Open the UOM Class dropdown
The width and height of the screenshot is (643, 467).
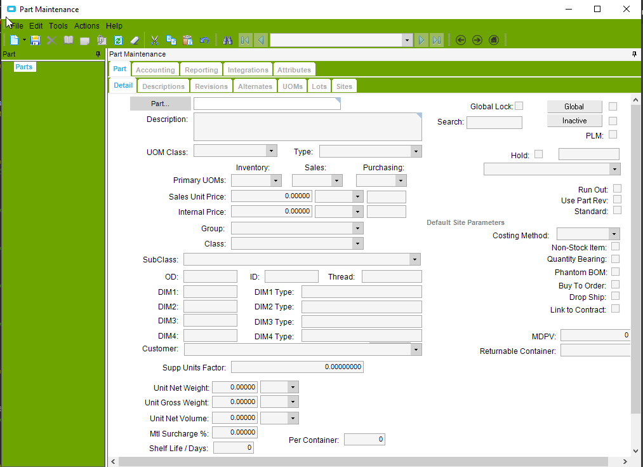[x=271, y=151]
